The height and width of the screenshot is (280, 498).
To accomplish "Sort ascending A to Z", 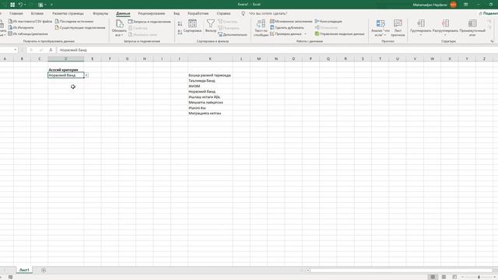I will [x=180, y=24].
